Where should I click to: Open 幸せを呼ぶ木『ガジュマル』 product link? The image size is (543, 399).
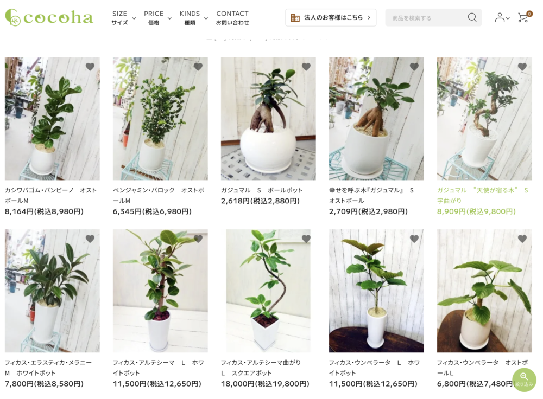371,195
